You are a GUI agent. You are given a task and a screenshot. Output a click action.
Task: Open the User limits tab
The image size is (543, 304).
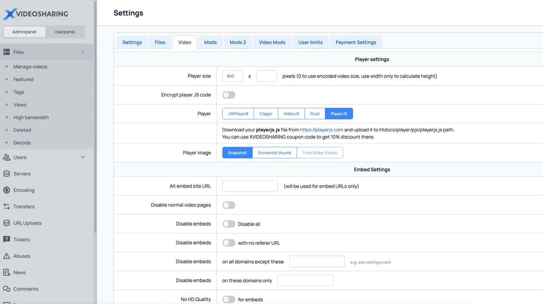(311, 42)
